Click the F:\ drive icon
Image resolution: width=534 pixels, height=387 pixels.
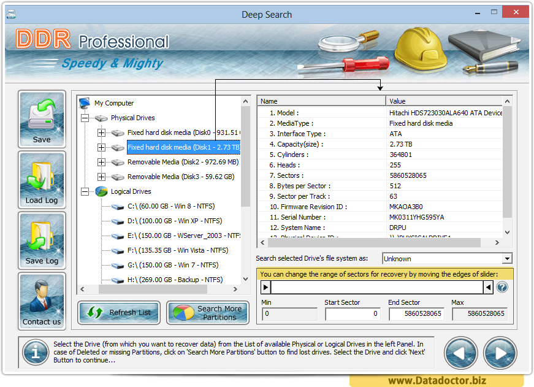pos(118,251)
